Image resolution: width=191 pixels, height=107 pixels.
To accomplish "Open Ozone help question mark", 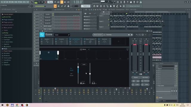I will point(146,35).
